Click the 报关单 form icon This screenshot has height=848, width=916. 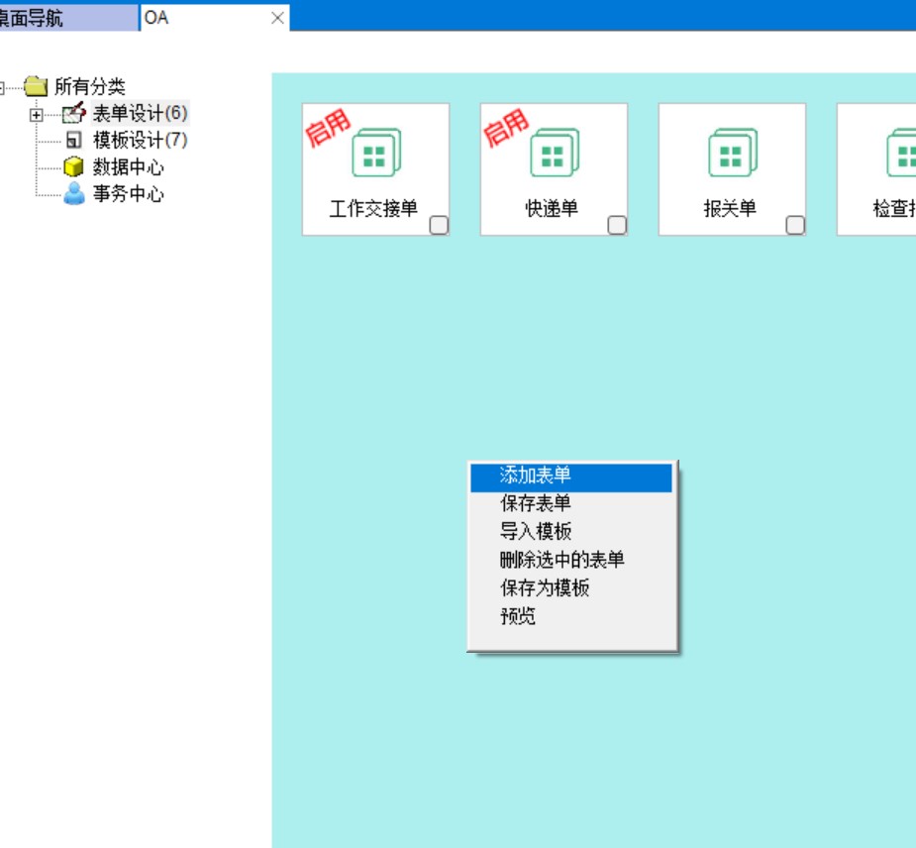pyautogui.click(x=732, y=156)
